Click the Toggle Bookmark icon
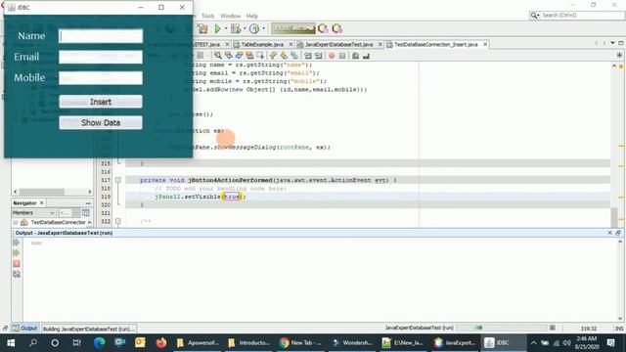Viewport: 626px width, 352px height. [x=294, y=56]
